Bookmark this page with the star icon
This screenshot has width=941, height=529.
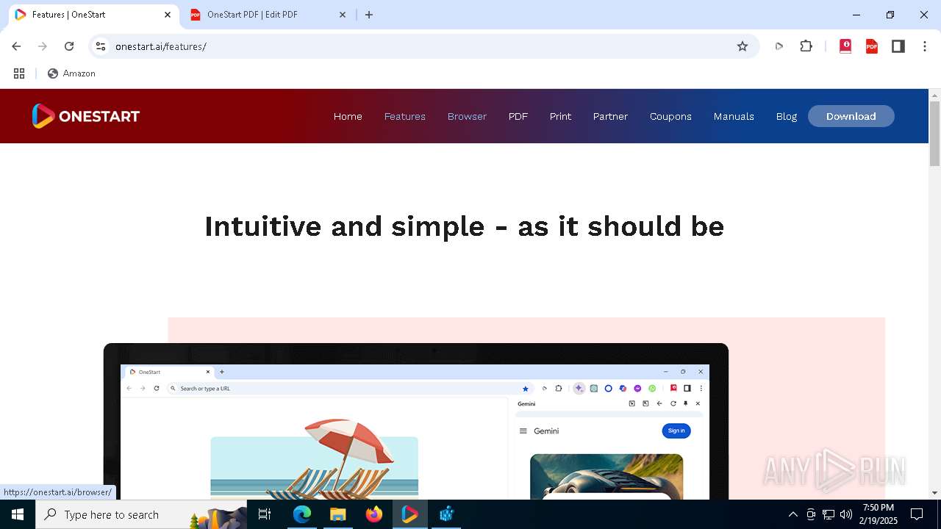(743, 46)
